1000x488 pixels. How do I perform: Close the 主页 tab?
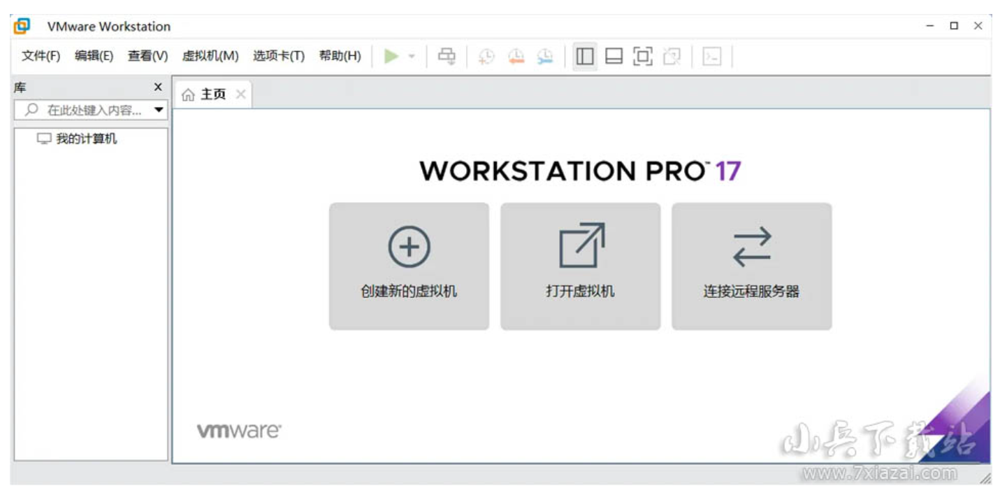tap(240, 94)
